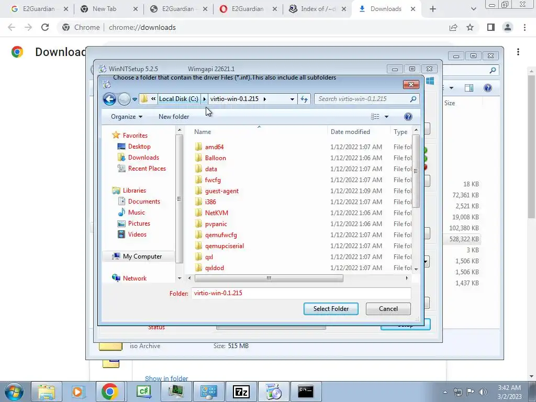Select Libraries in navigation pane
Viewport: 536px width, 402px height.
click(x=135, y=191)
